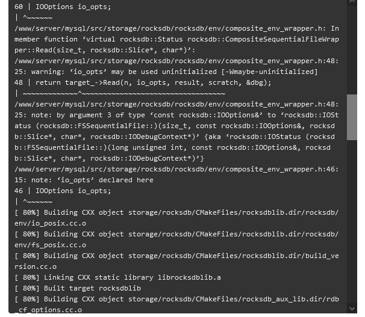Click the 'rocksdb_aux_lib.dir/rdb' build line
The image size is (365, 317).
(x=176, y=299)
